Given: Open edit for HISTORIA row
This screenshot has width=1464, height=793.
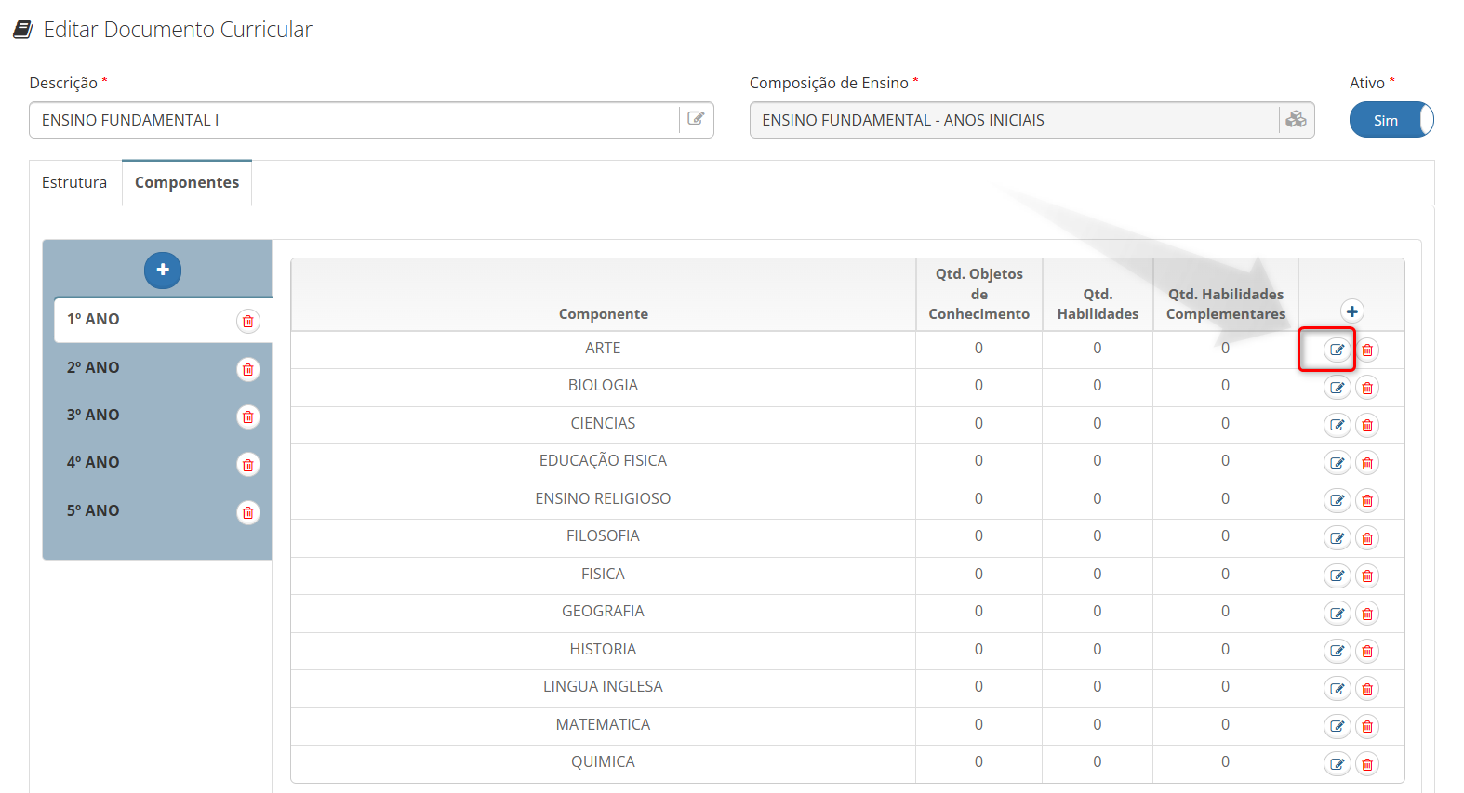Looking at the screenshot, I should tap(1337, 651).
